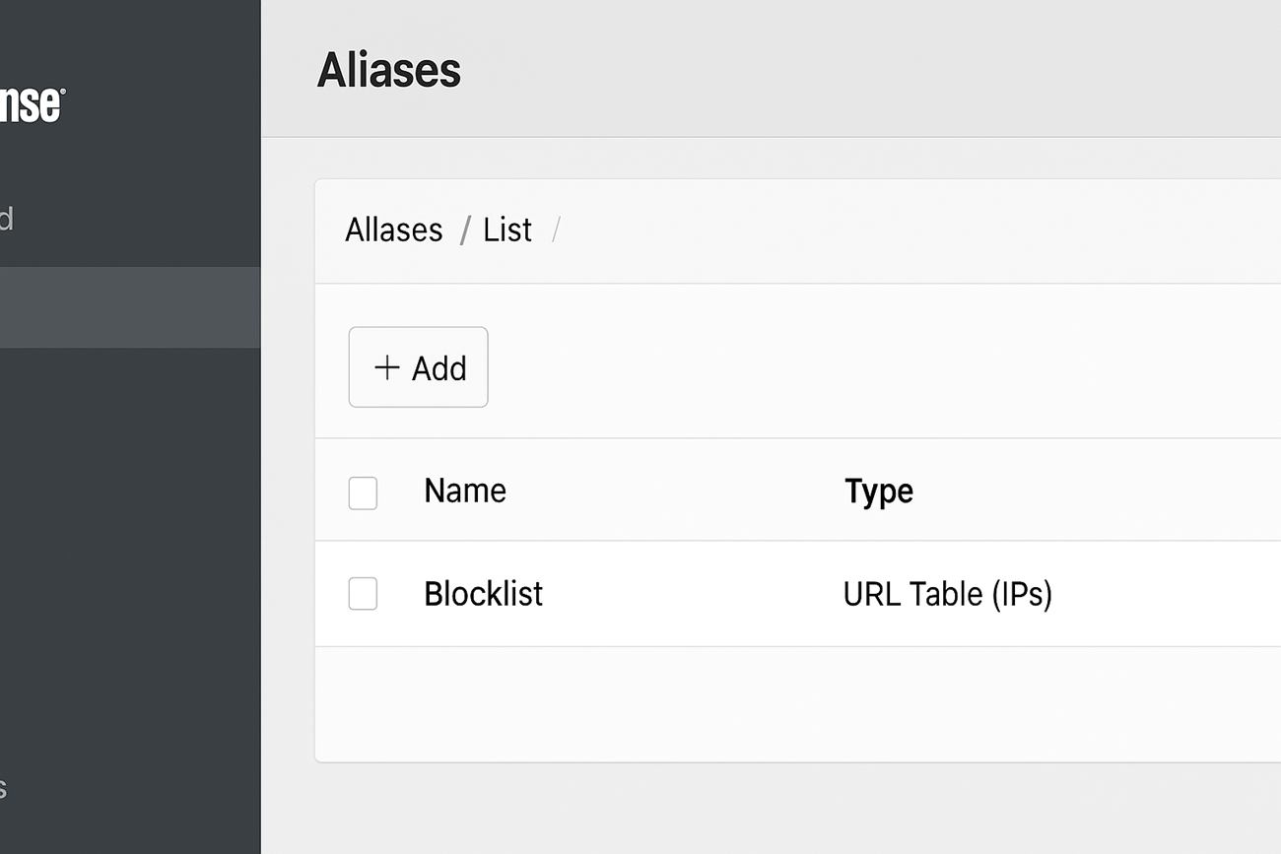
Task: Click the Add button to create an alias
Action: click(x=418, y=367)
